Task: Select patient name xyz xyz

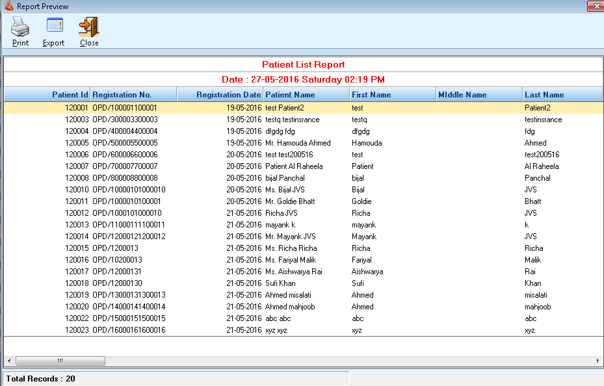Action: point(276,330)
